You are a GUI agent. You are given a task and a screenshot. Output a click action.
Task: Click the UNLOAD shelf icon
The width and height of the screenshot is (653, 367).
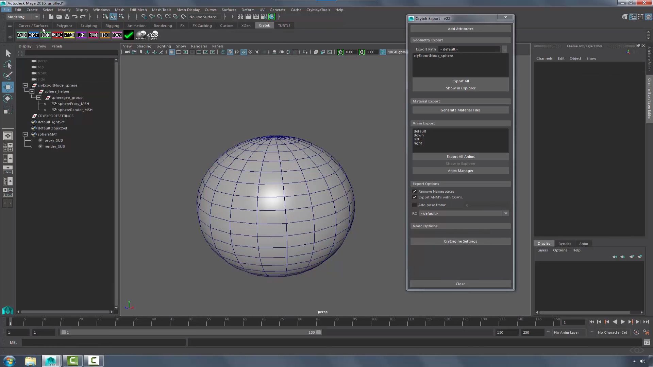tap(57, 35)
